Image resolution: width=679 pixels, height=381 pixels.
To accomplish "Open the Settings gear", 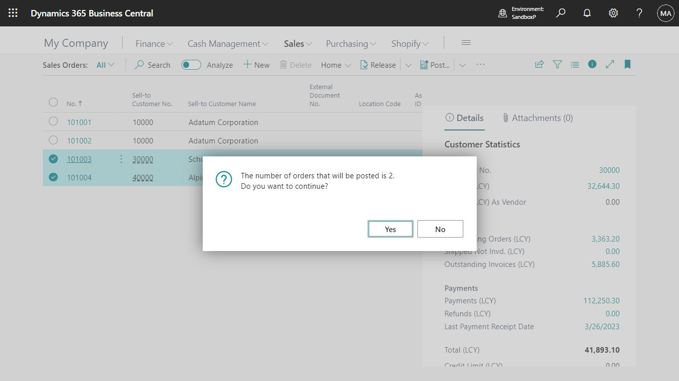I will coord(613,13).
